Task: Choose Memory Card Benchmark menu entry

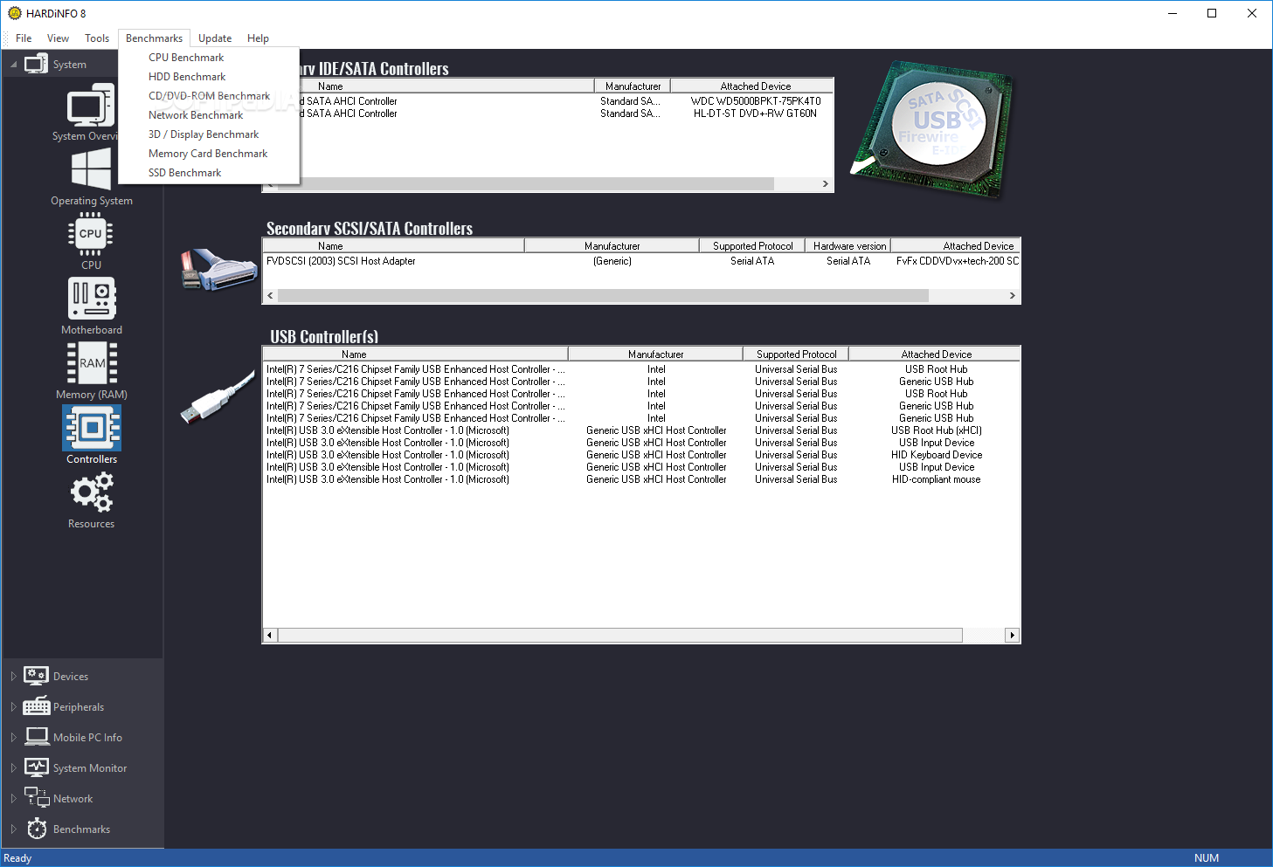Action: (x=209, y=154)
